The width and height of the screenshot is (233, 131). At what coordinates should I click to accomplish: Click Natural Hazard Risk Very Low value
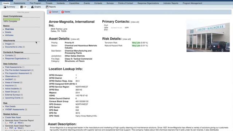click(136, 46)
